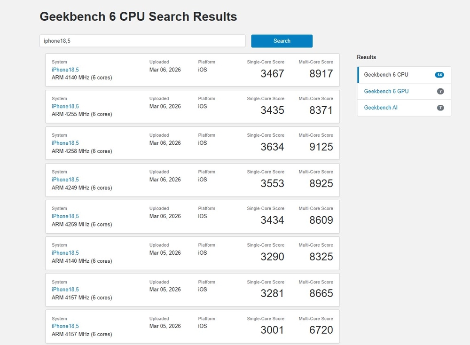470x345 pixels.
Task: Open the result scoring 3553 single-core
Action: click(65, 180)
